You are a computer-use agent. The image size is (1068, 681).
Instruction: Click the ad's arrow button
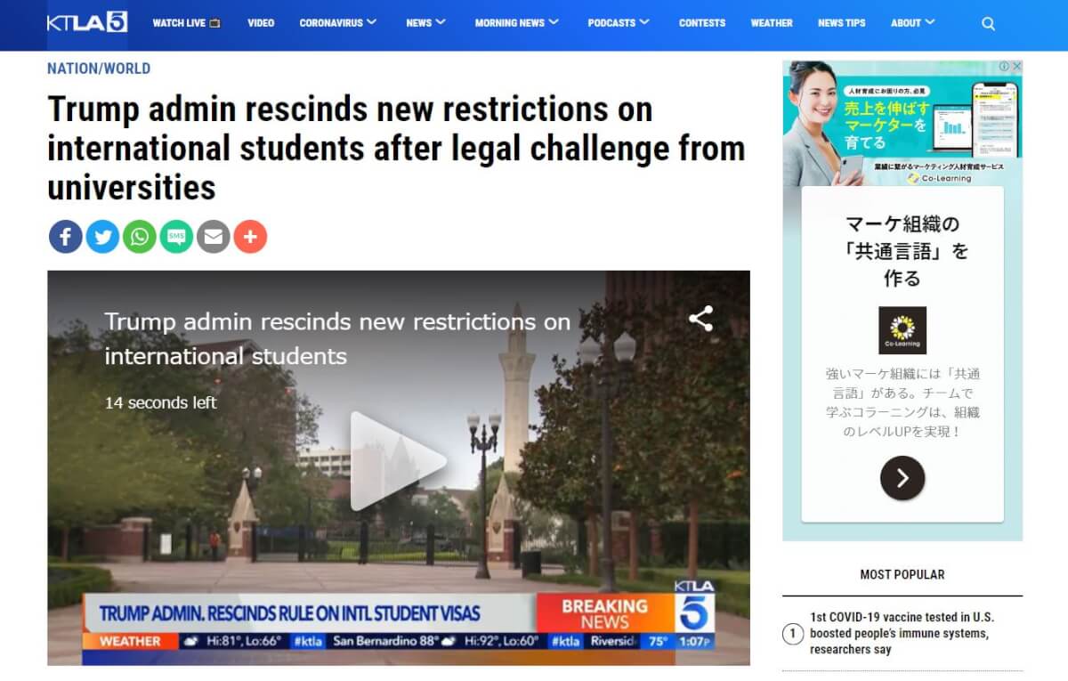902,478
